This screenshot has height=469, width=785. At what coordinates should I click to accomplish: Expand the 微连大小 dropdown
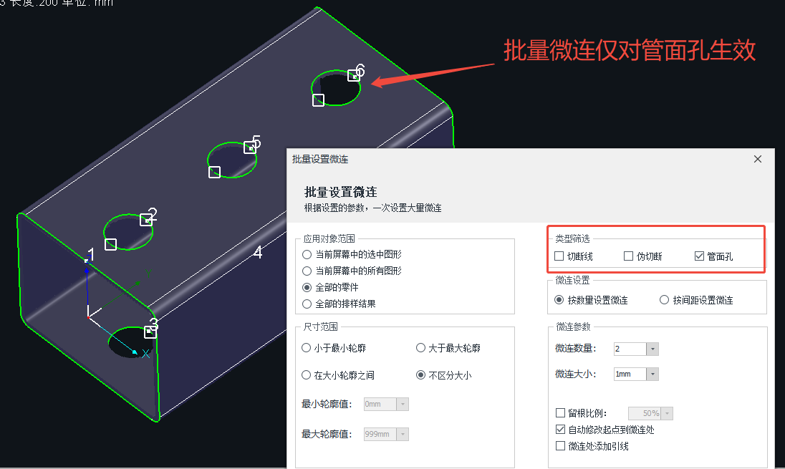(652, 374)
